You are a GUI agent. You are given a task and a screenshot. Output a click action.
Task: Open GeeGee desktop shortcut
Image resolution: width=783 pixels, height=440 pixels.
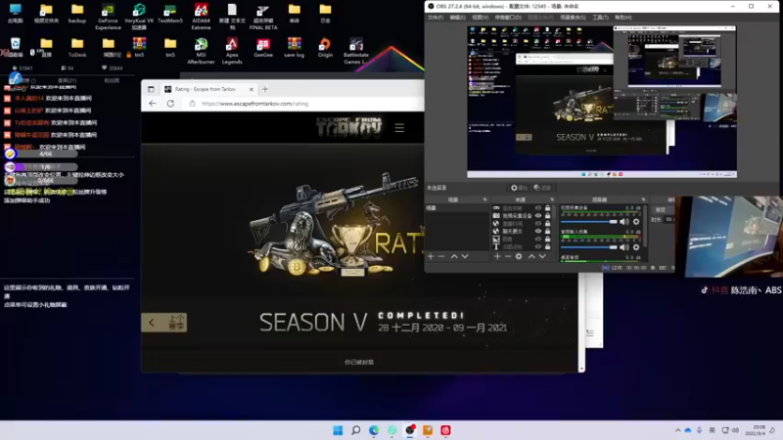(x=263, y=47)
